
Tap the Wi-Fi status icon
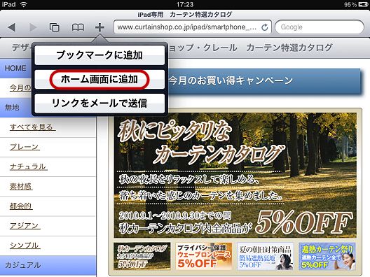coord(23,4)
